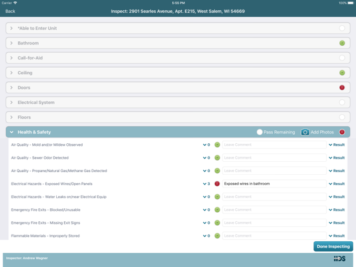This screenshot has width=356, height=267.
Task: Click red status circle in Health & Safety header
Action: tap(342, 132)
